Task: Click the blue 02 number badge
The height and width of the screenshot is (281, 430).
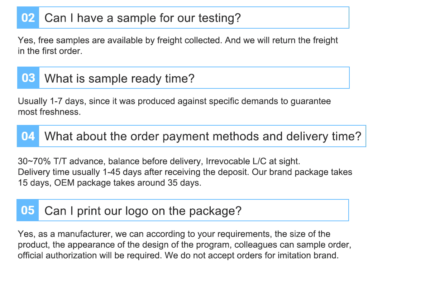Action: [x=28, y=18]
